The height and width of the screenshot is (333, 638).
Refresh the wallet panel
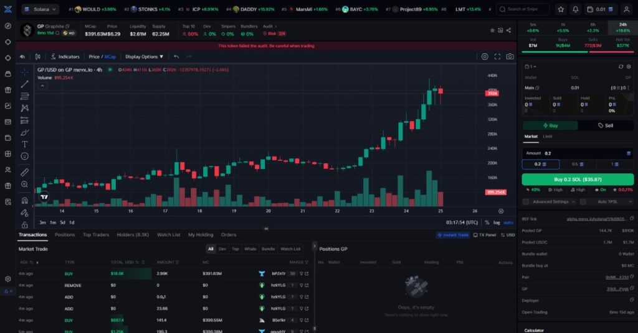coord(621,66)
